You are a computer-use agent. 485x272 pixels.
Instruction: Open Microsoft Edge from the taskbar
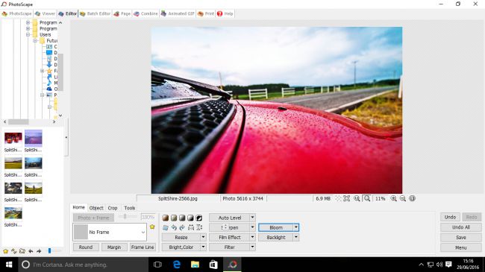(x=177, y=265)
